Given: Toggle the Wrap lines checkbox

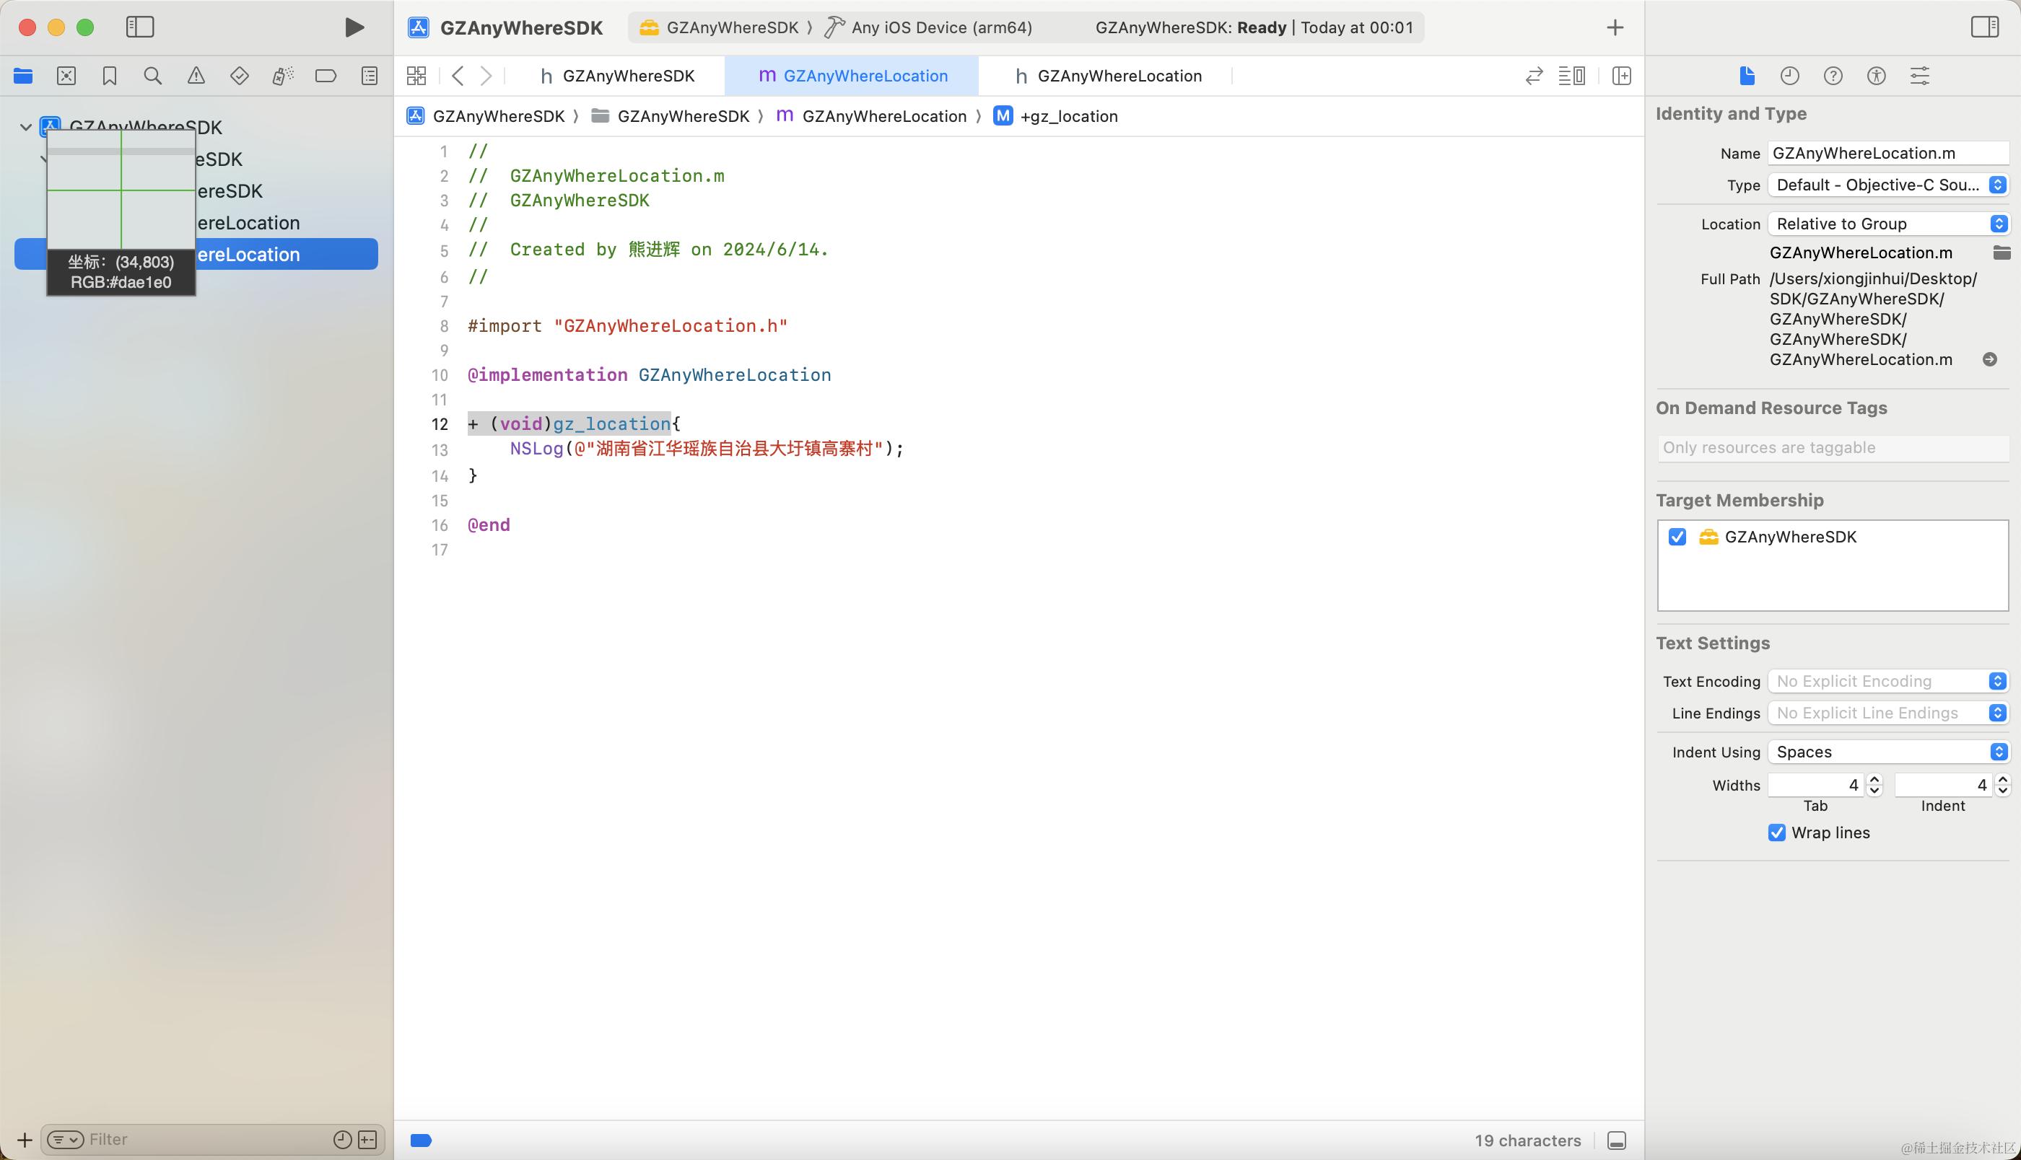Looking at the screenshot, I should tap(1776, 832).
